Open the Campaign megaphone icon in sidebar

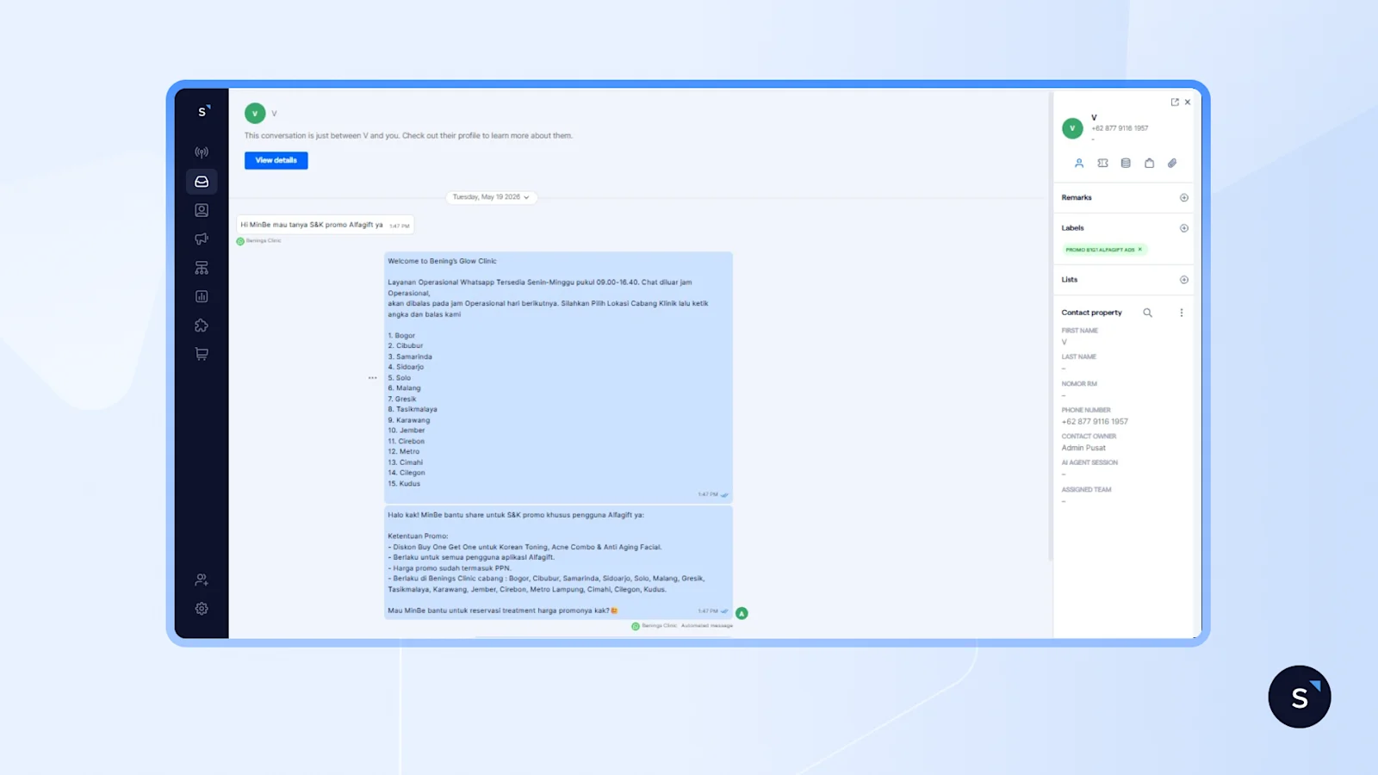tap(202, 239)
